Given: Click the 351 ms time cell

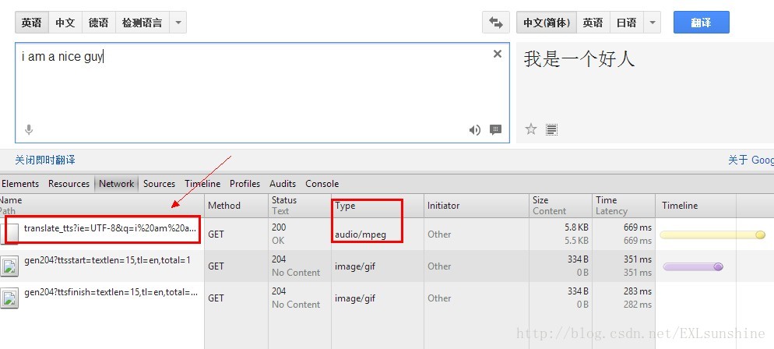Looking at the screenshot, I should pyautogui.click(x=624, y=266).
